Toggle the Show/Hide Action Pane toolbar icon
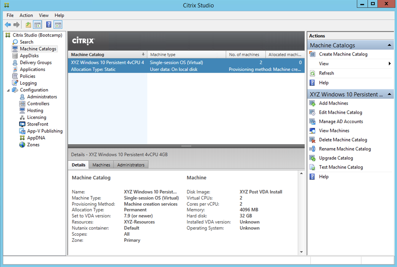The image size is (397, 267). (58, 25)
